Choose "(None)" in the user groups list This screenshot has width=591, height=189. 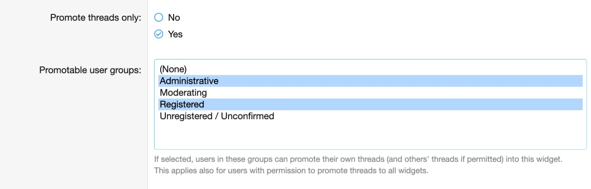173,69
